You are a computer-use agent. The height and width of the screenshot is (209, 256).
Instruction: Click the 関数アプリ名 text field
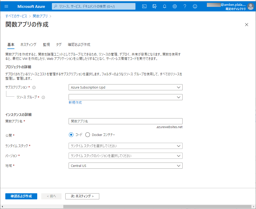(125, 121)
